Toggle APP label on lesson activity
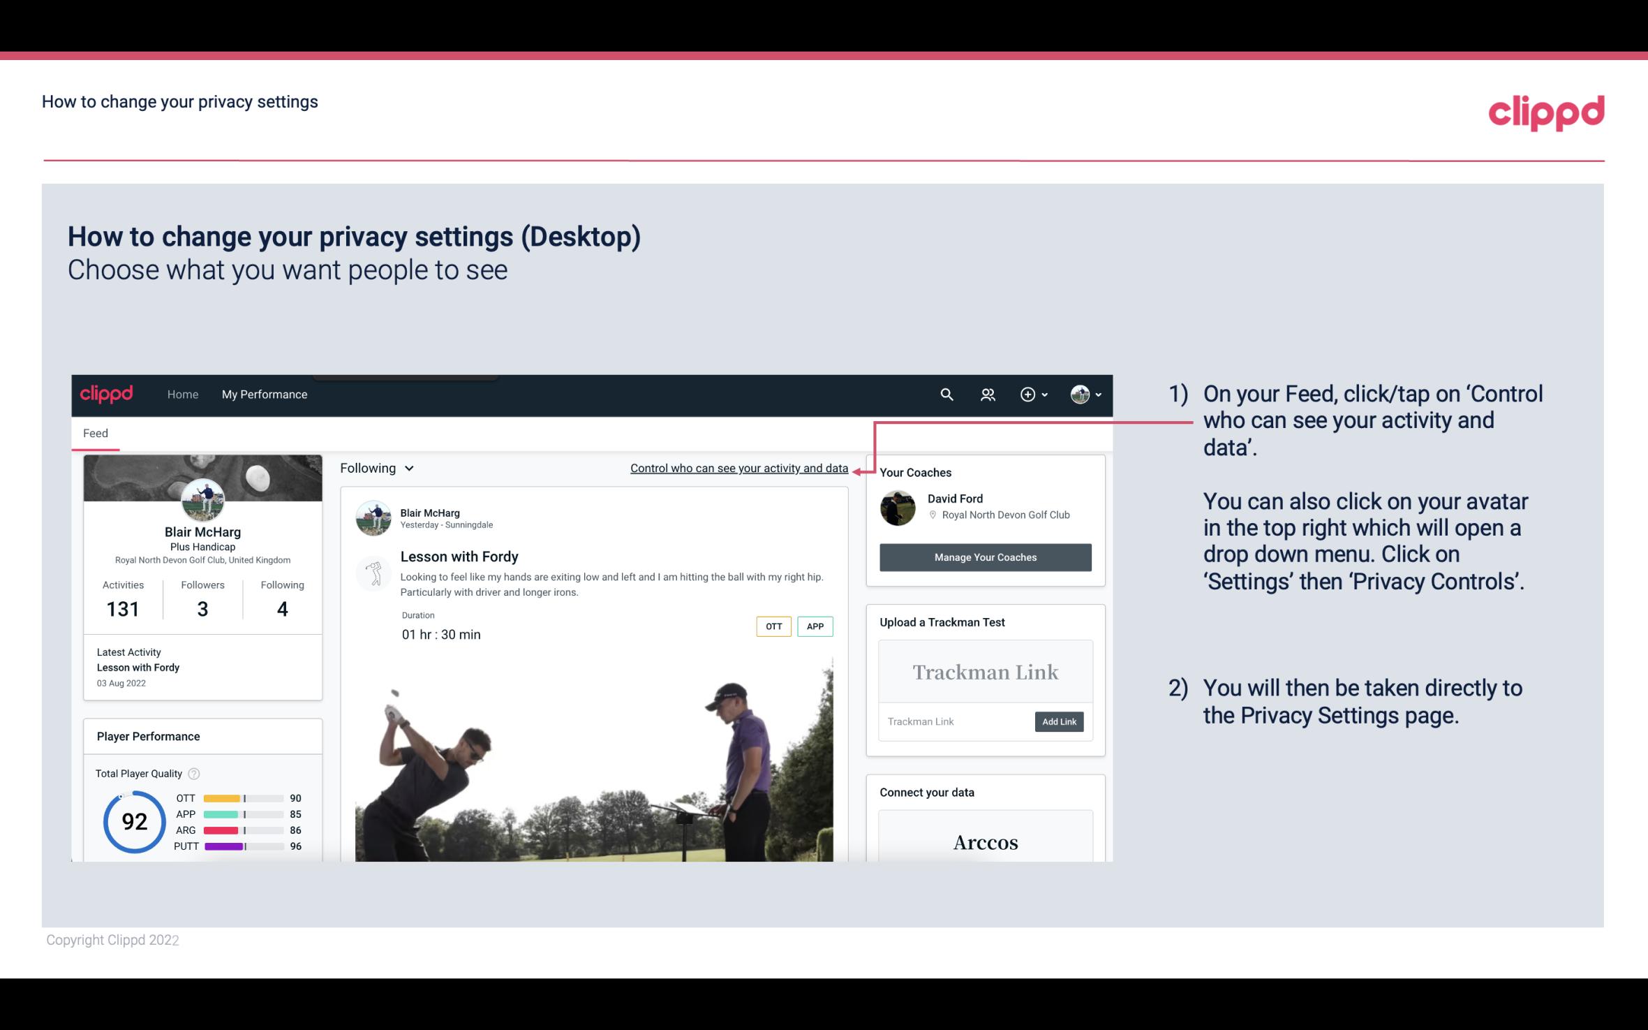The image size is (1648, 1030). 816,626
